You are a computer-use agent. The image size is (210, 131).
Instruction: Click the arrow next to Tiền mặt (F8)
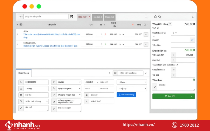[173, 55]
